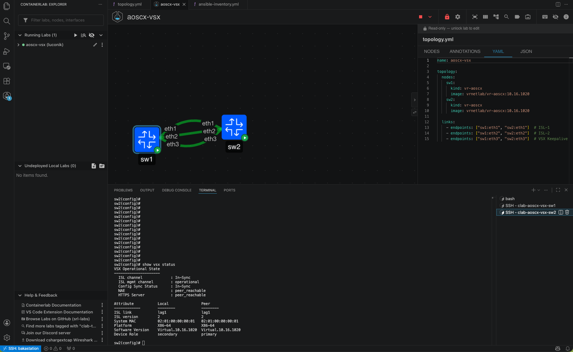Screen dimensions: 573x352
Task: Expand the aoscx-vsx (luconik) lab tree item
Action: point(18,45)
